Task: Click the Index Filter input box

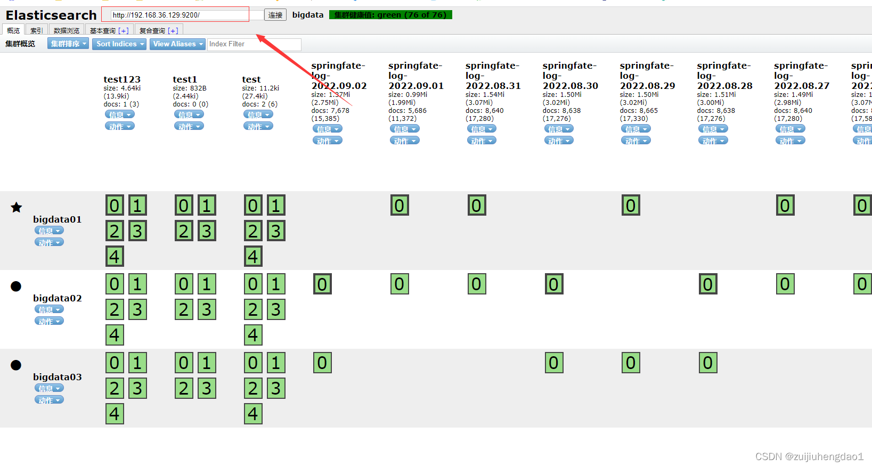Action: coord(254,44)
